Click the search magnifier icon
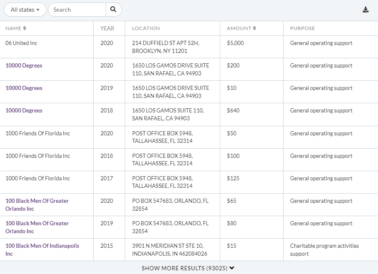Image resolution: width=378 pixels, height=274 pixels. click(x=113, y=9)
